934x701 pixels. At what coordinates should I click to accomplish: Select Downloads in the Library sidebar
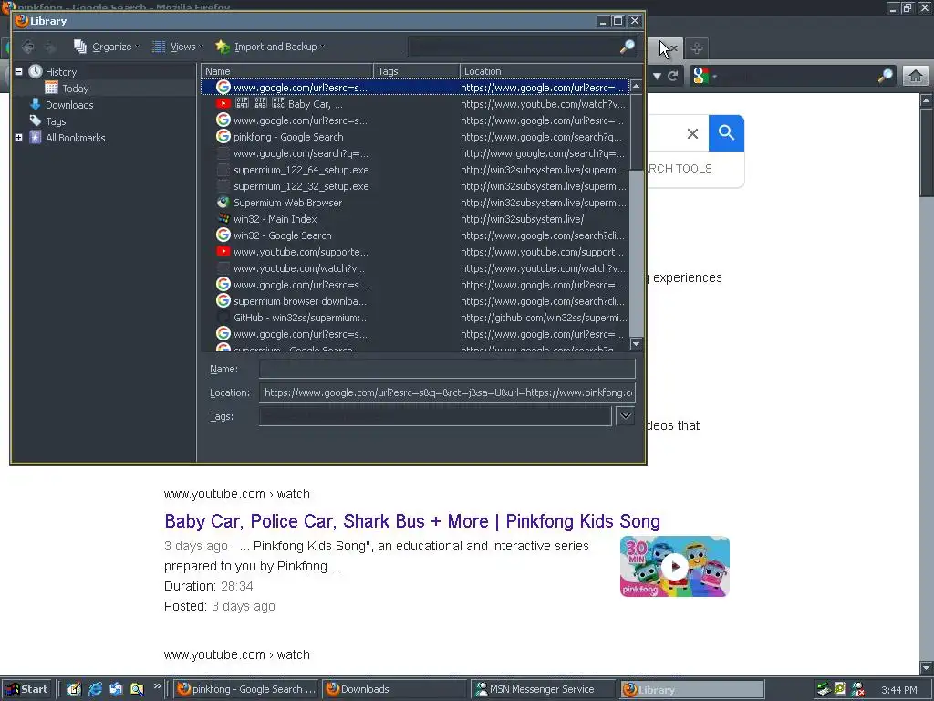coord(69,105)
